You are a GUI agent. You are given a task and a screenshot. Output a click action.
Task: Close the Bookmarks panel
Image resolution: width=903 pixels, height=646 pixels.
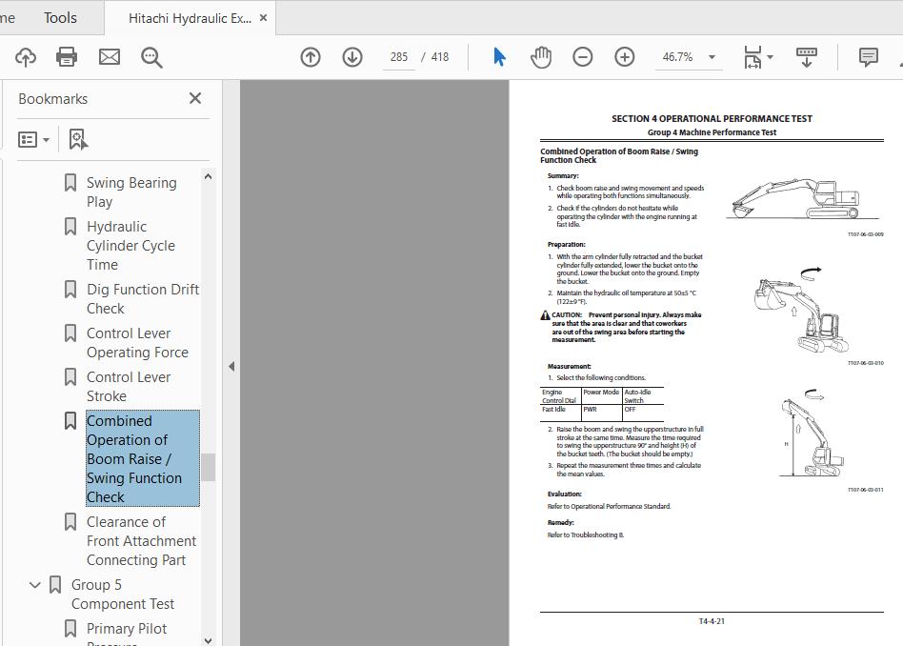195,98
